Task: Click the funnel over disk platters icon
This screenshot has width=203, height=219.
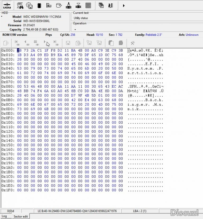Action: [x=78, y=6]
